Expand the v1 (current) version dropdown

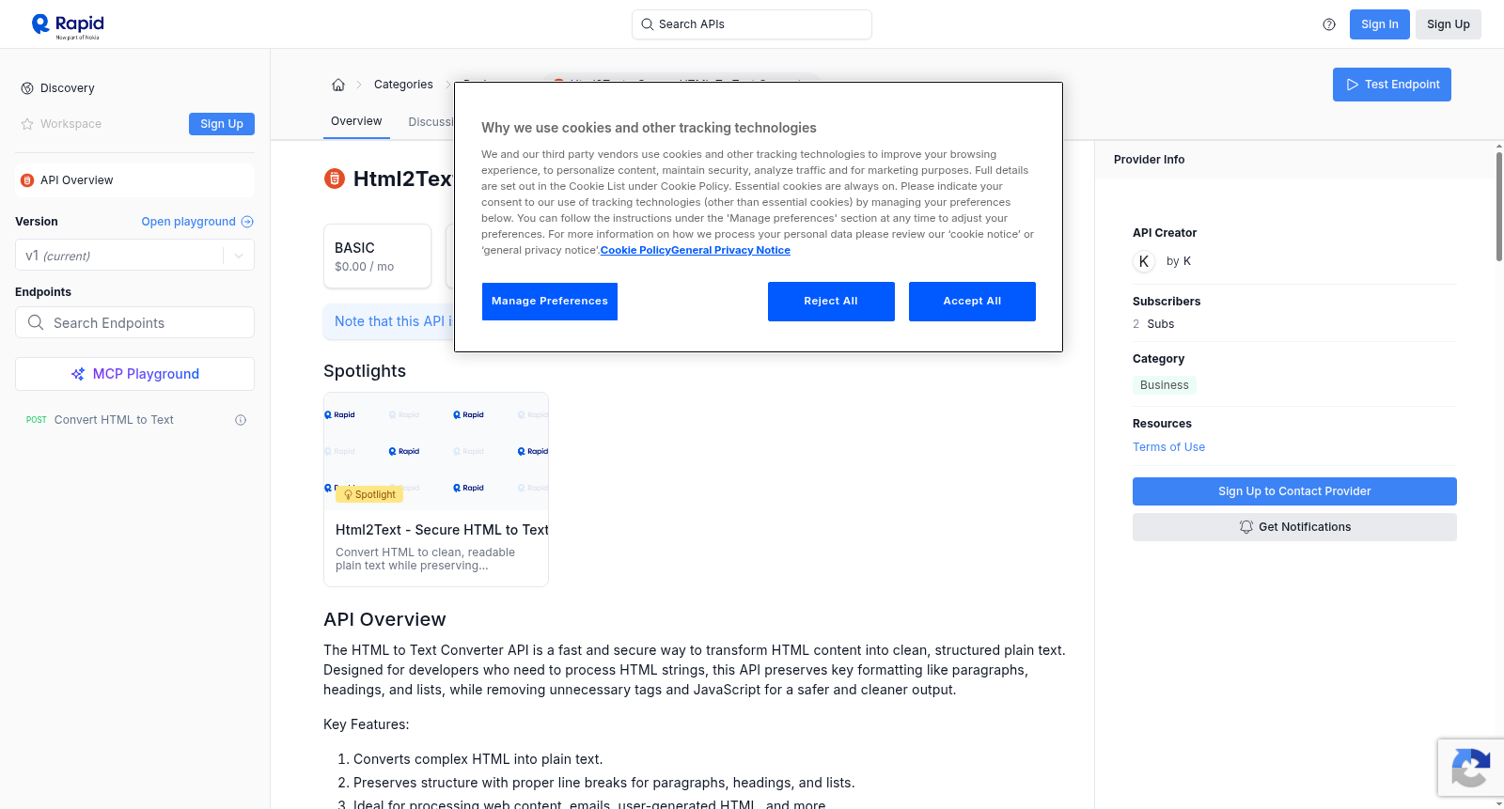(x=134, y=256)
